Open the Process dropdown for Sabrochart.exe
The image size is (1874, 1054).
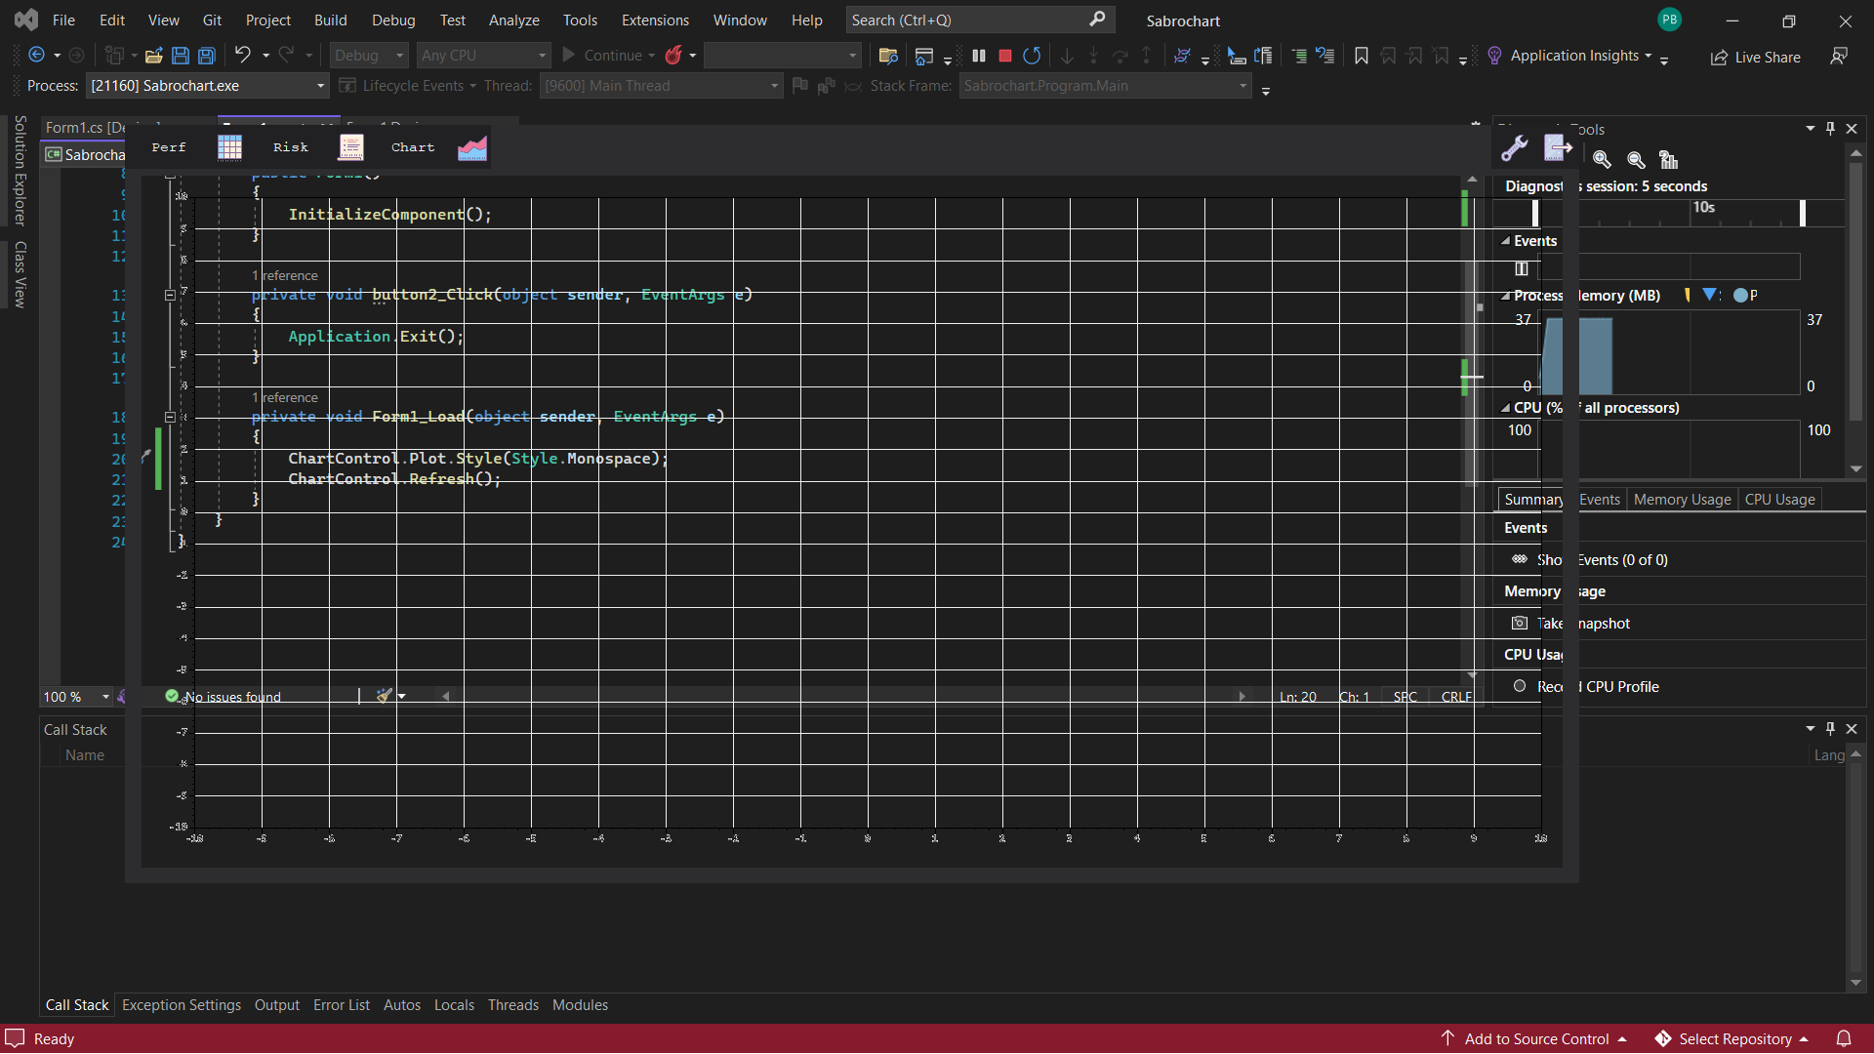[320, 86]
